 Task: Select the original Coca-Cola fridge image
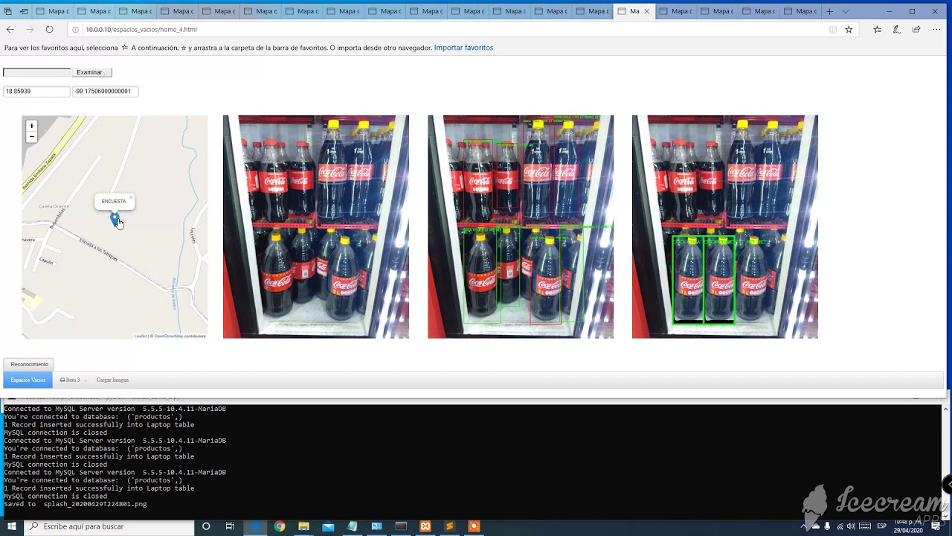coord(316,227)
